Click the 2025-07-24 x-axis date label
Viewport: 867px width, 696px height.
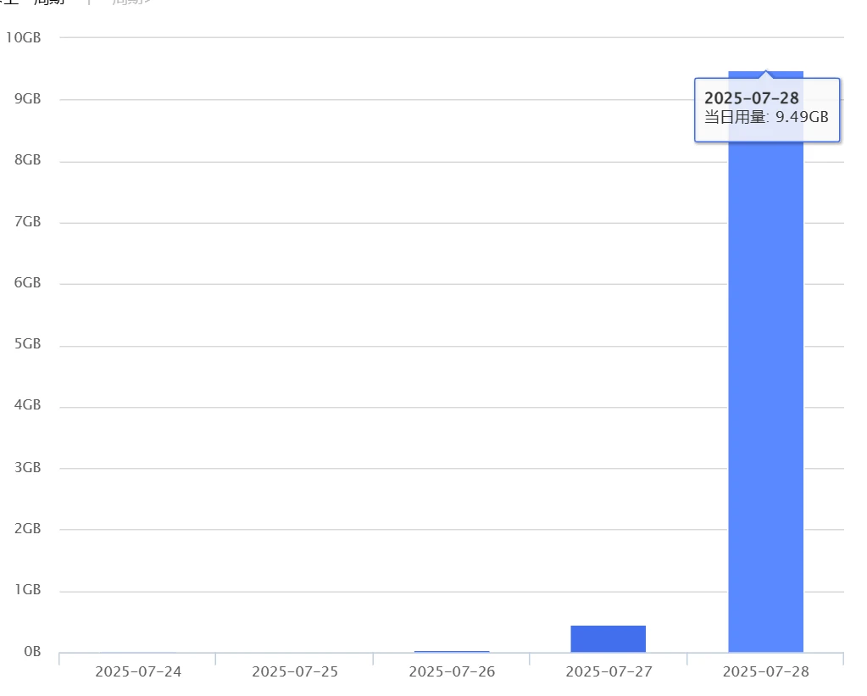(137, 672)
